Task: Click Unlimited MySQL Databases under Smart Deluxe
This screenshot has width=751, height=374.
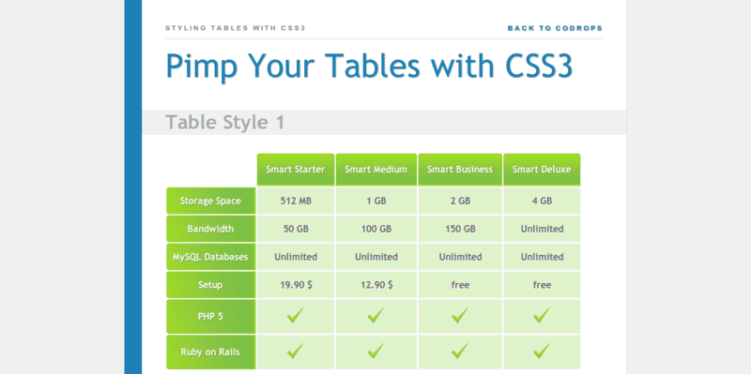Action: point(542,257)
